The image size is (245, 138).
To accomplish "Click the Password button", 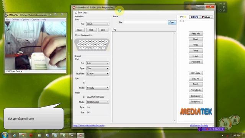I will click(x=196, y=62).
